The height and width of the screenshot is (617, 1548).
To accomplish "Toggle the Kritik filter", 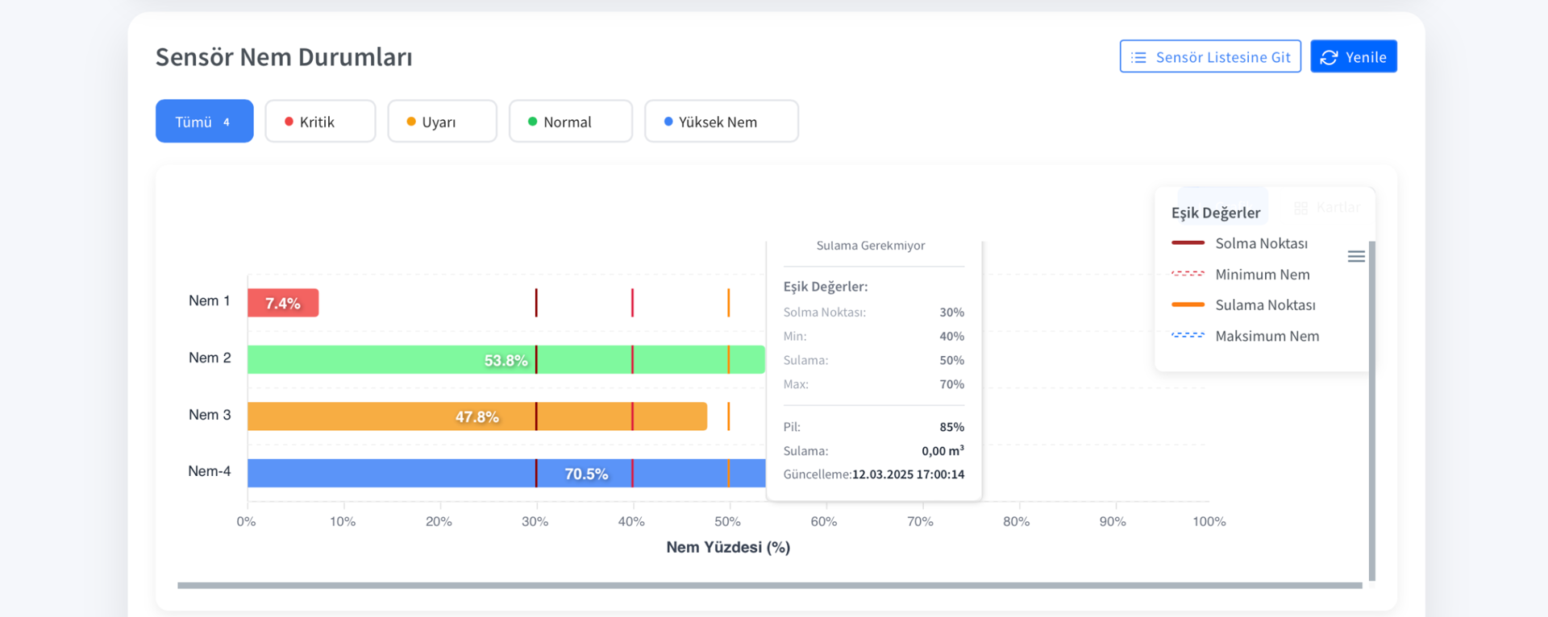I will point(320,121).
